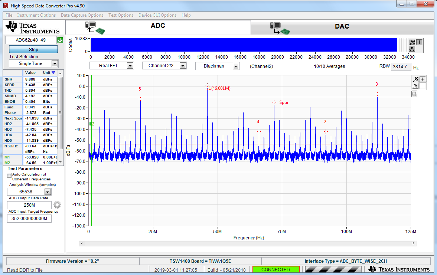Viewport: 437px width, 275px height.
Task: Click the app icon in the title bar
Action: 6,6
